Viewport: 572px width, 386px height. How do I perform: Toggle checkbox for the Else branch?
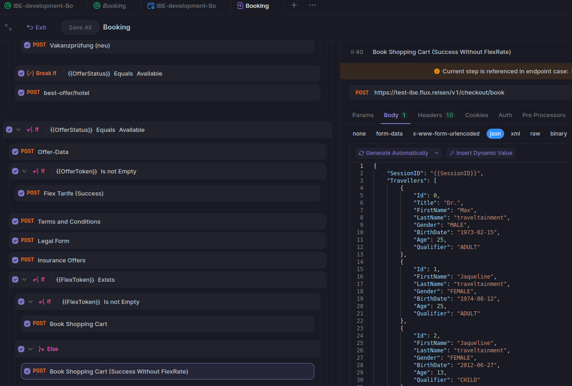(21, 349)
